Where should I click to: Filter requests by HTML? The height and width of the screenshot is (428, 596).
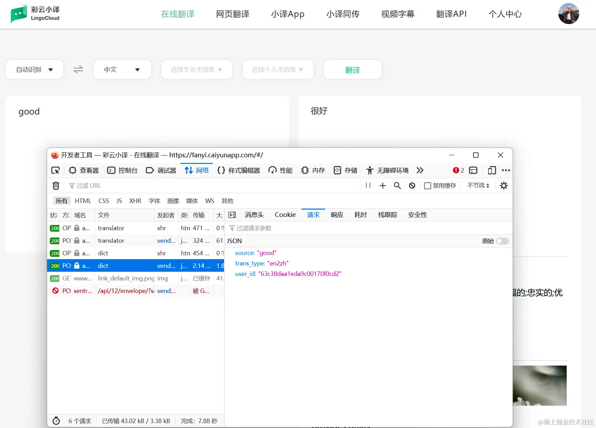click(83, 201)
